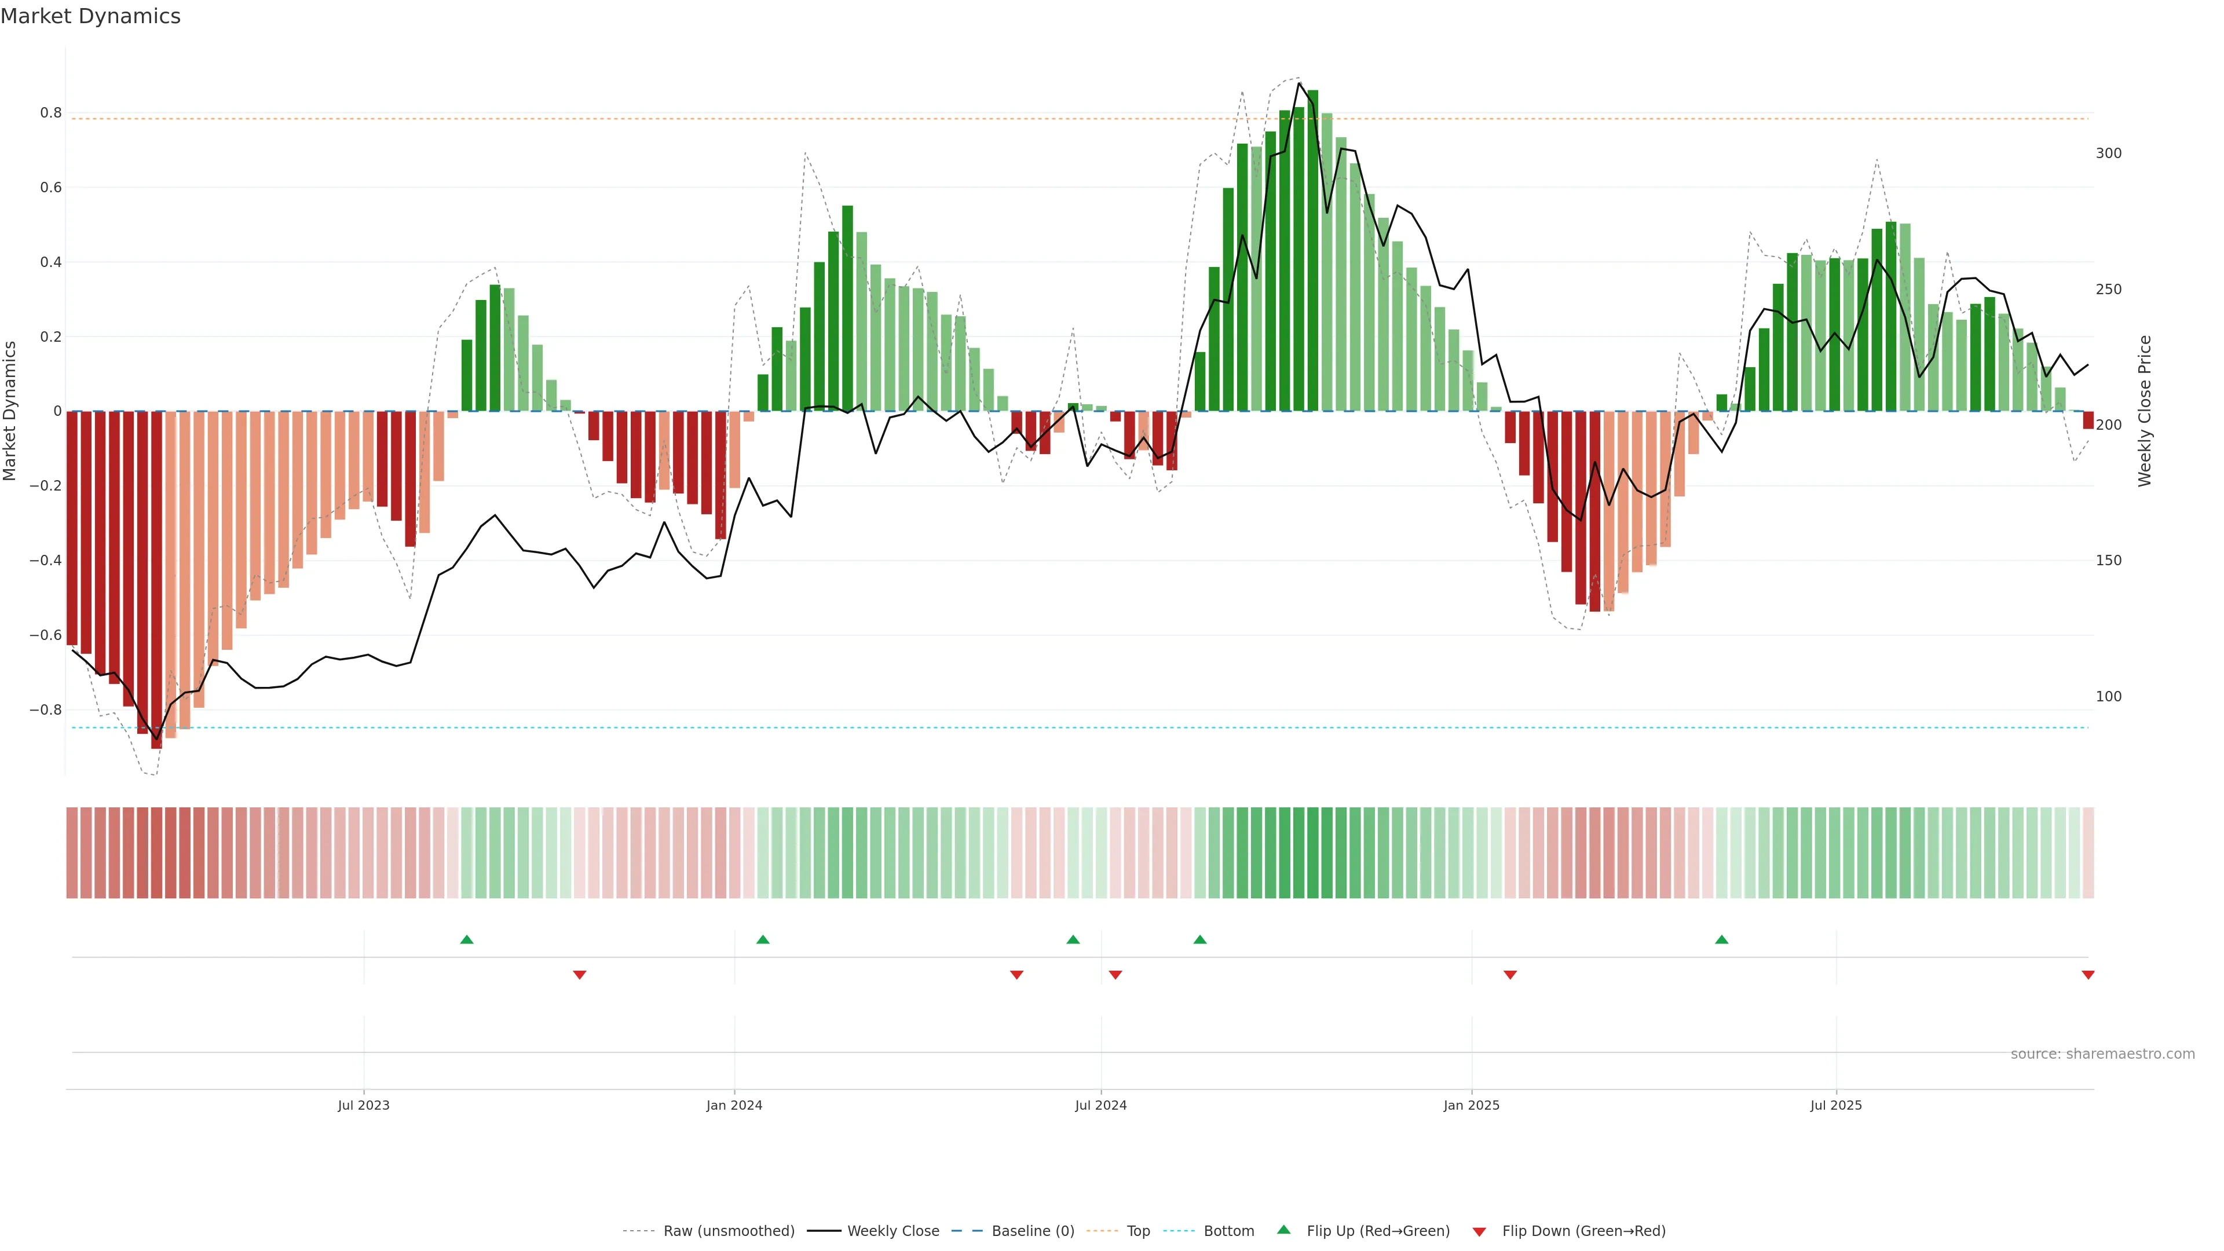Toggle the Weekly Close legend entry

tap(892, 1230)
